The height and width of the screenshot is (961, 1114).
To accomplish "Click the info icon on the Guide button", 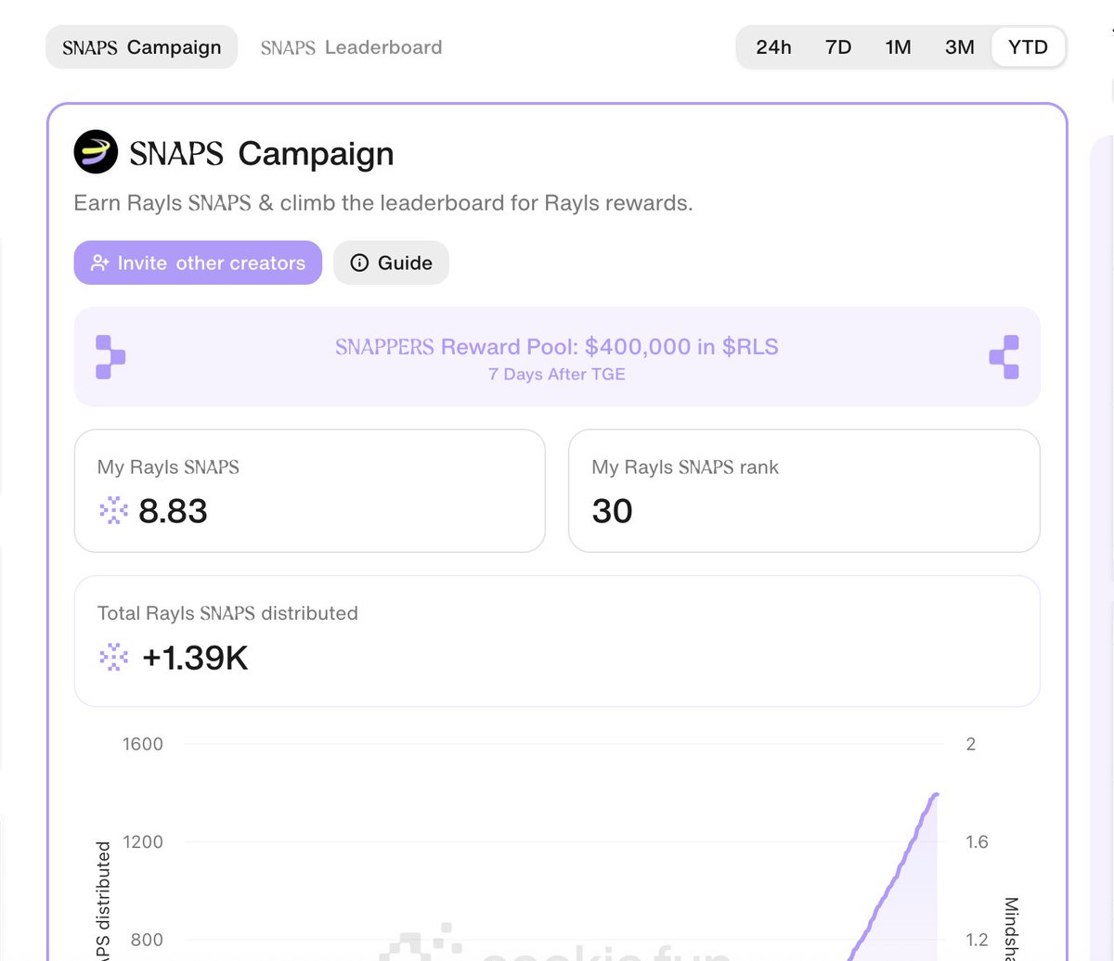I will 359,263.
